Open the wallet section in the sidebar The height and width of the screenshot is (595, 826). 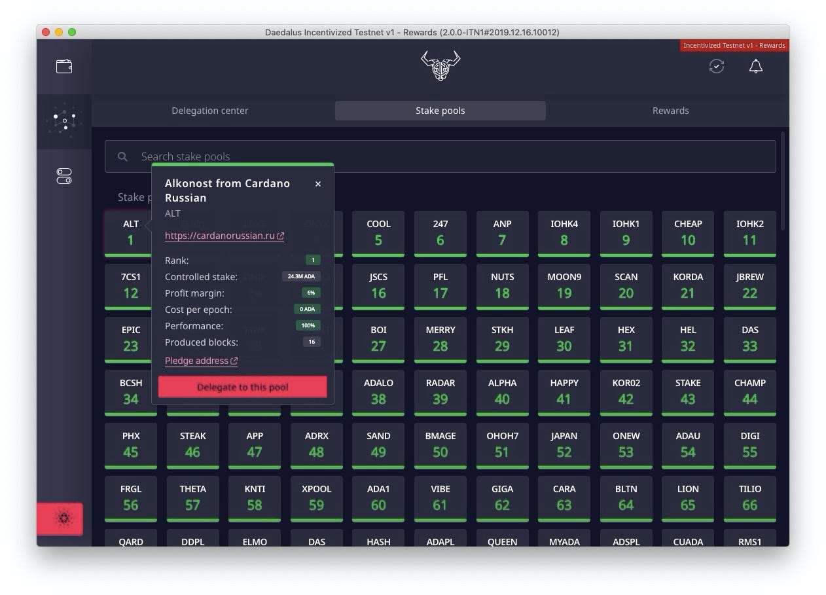64,66
